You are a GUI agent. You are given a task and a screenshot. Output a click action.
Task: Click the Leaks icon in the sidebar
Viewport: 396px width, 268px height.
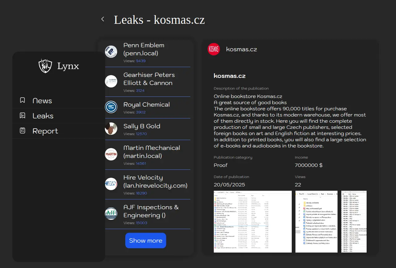23,116
